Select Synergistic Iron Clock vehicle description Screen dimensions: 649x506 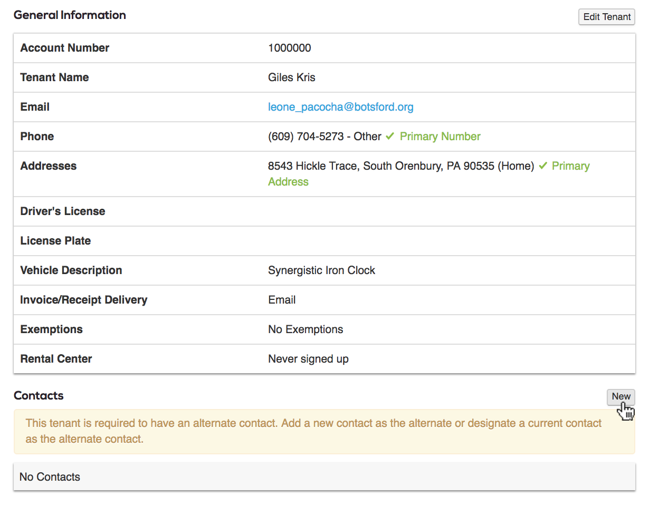(x=321, y=270)
